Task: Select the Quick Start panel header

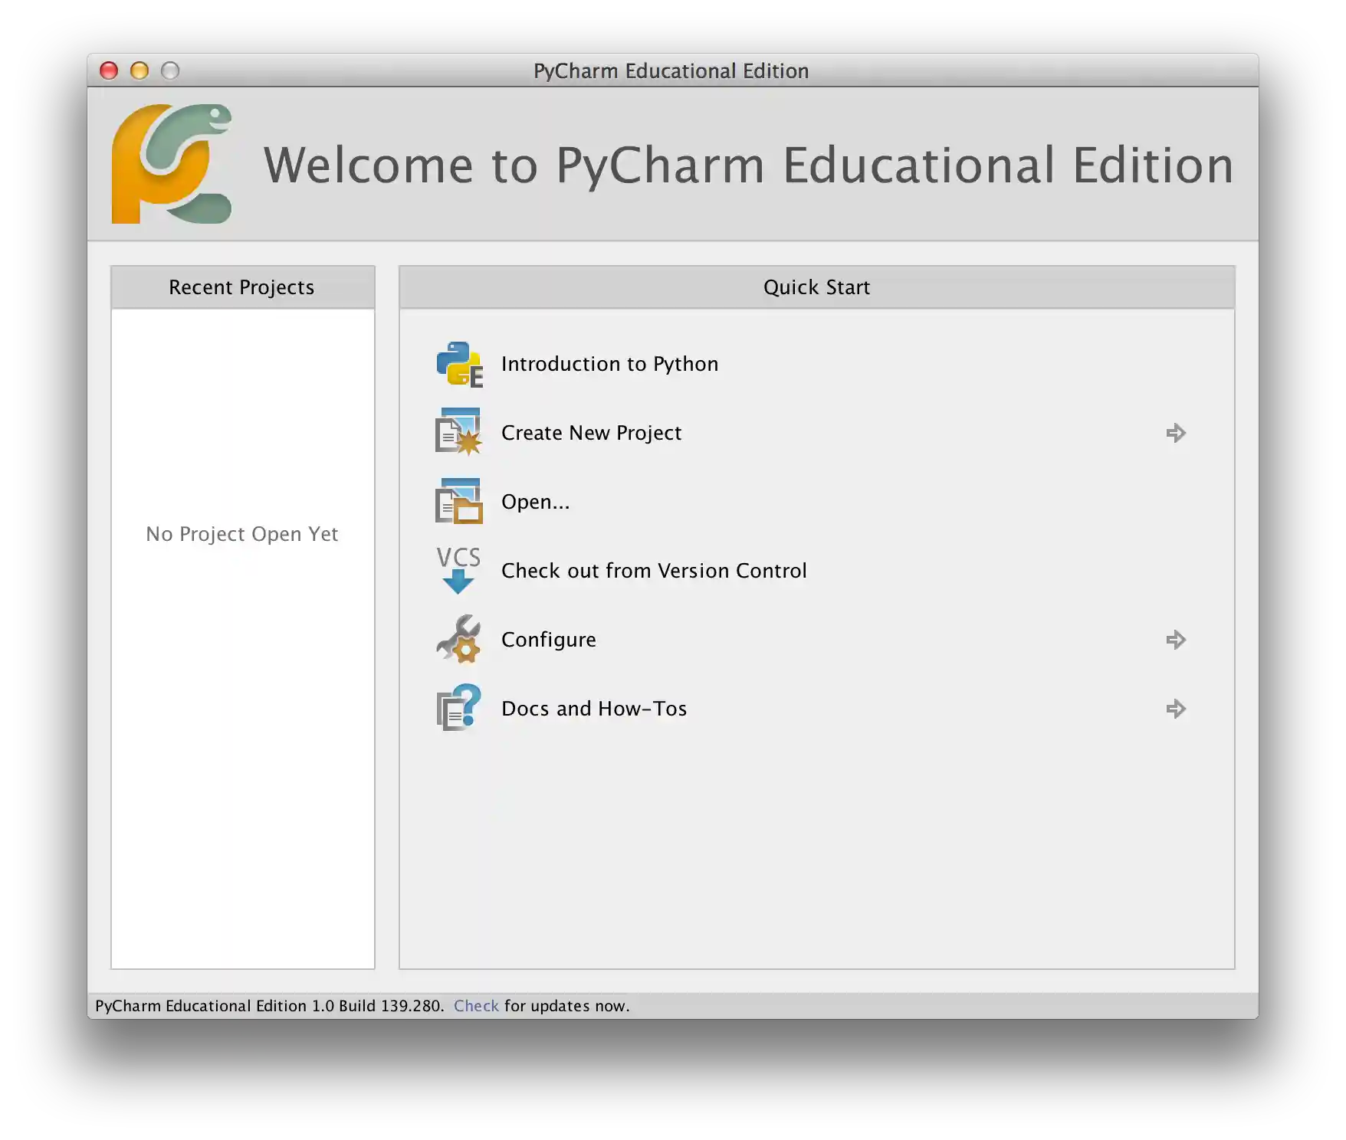Action: pyautogui.click(x=816, y=287)
